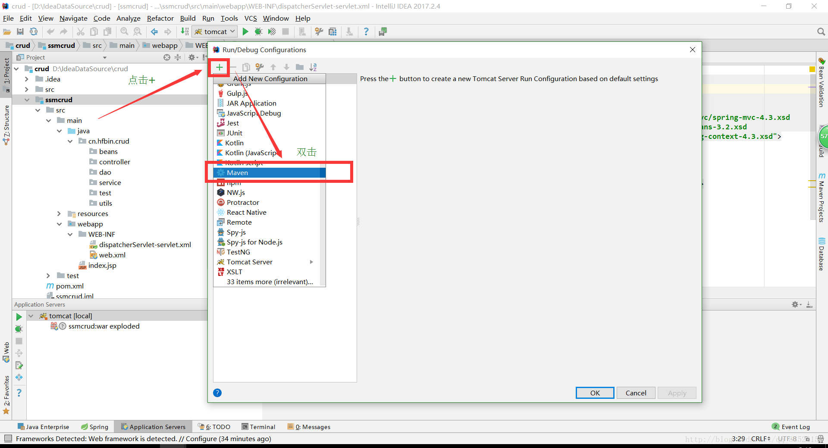The height and width of the screenshot is (448, 828).
Task: Open the 6: TODO tool window tab
Action: (x=214, y=427)
